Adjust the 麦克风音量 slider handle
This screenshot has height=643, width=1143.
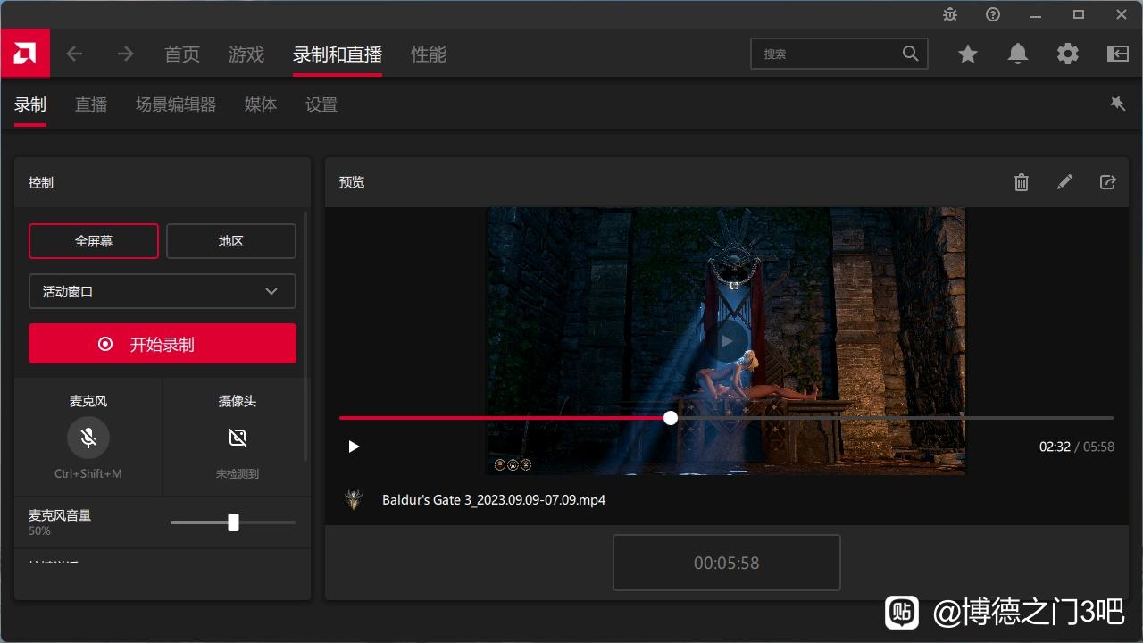coord(233,522)
